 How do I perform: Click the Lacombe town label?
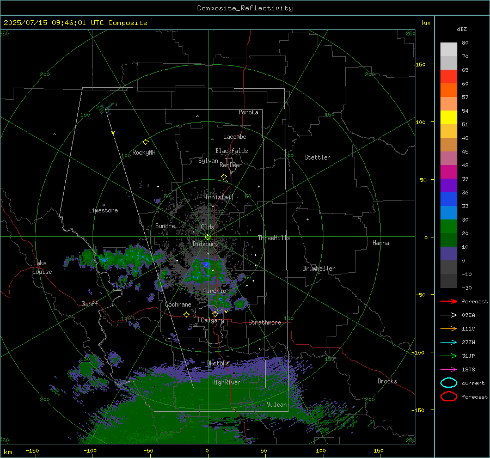(235, 137)
